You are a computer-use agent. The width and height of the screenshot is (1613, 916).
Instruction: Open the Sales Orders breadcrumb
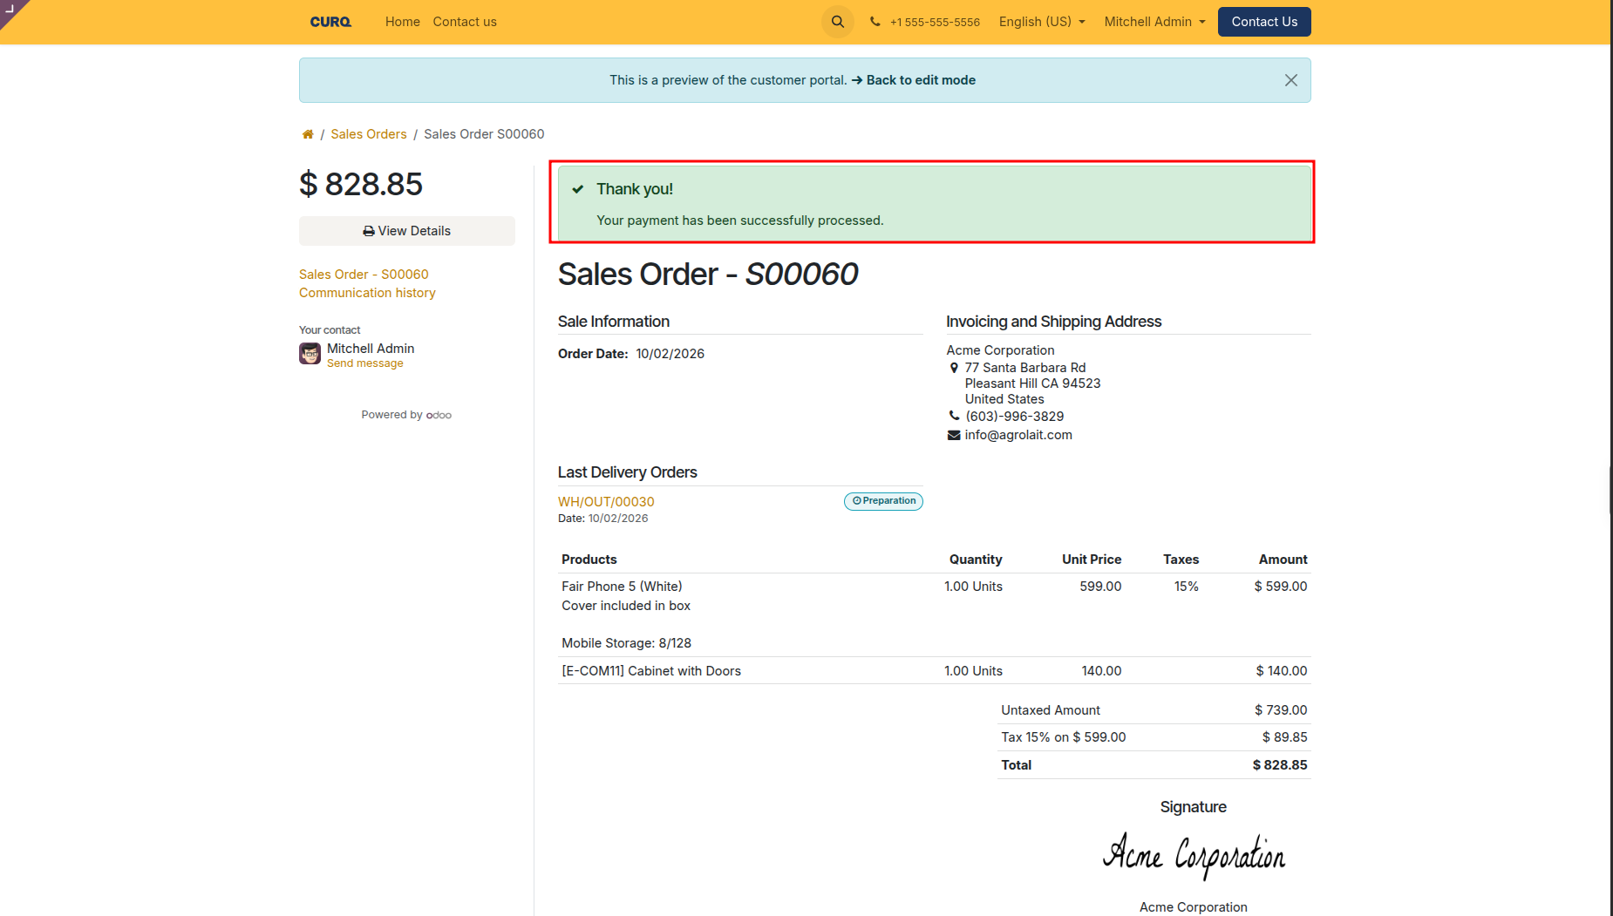(x=369, y=134)
